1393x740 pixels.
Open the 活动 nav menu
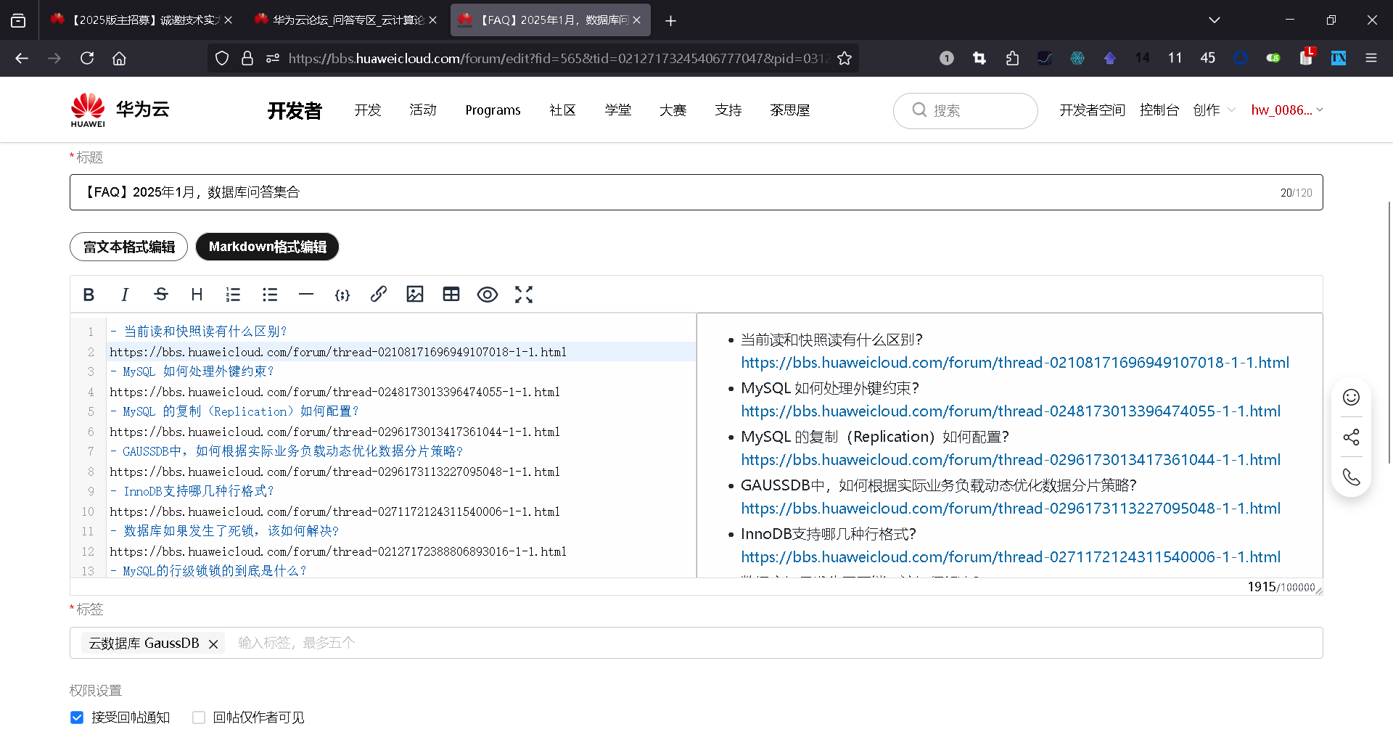tap(423, 110)
